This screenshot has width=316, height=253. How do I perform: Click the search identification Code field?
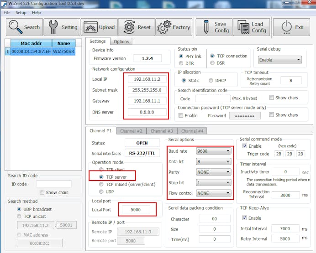(213, 98)
